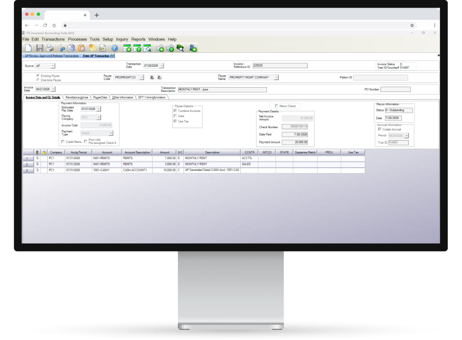Click the approve cash receipt checkmark icon

coord(170,48)
